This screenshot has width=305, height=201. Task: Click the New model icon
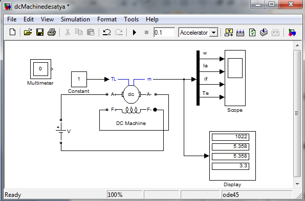[x=13, y=32]
